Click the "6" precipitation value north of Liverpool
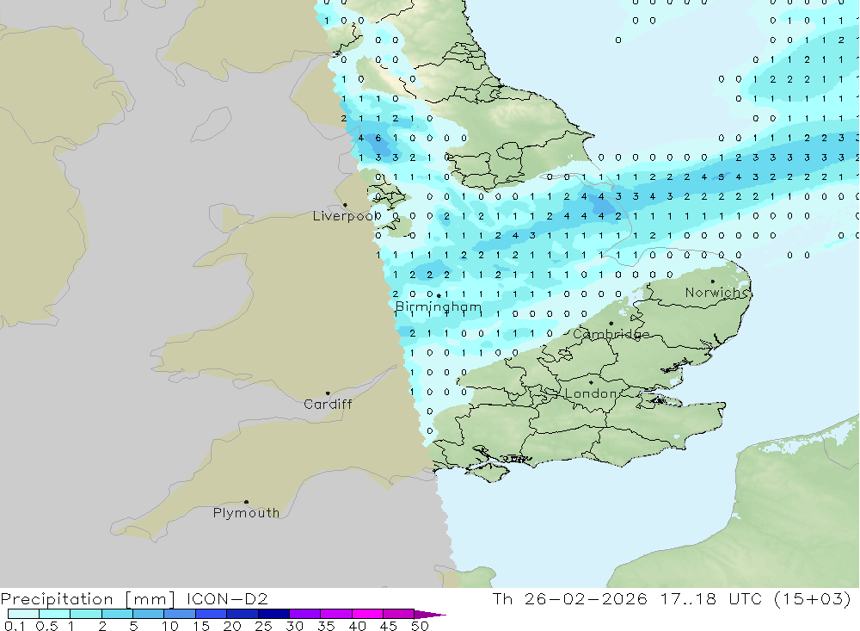Image resolution: width=860 pixels, height=631 pixels. (378, 138)
